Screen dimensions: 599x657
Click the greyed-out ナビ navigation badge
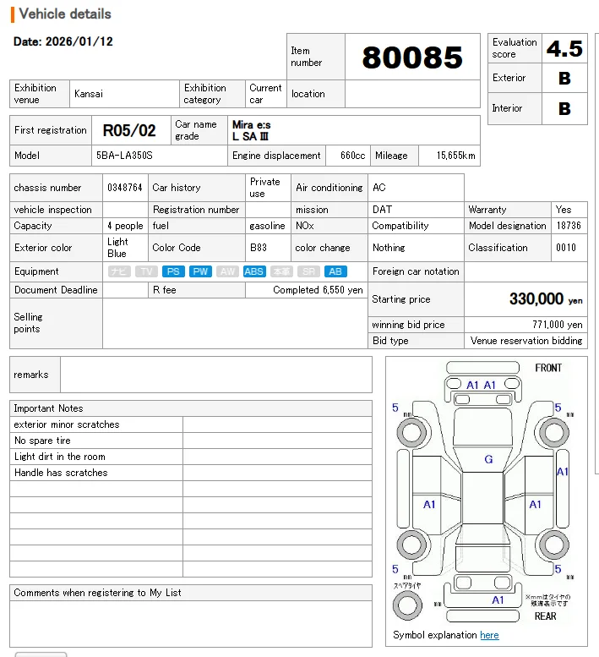pos(119,271)
